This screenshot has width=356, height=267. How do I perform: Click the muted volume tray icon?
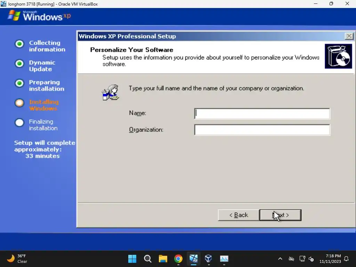pyautogui.click(x=311, y=259)
